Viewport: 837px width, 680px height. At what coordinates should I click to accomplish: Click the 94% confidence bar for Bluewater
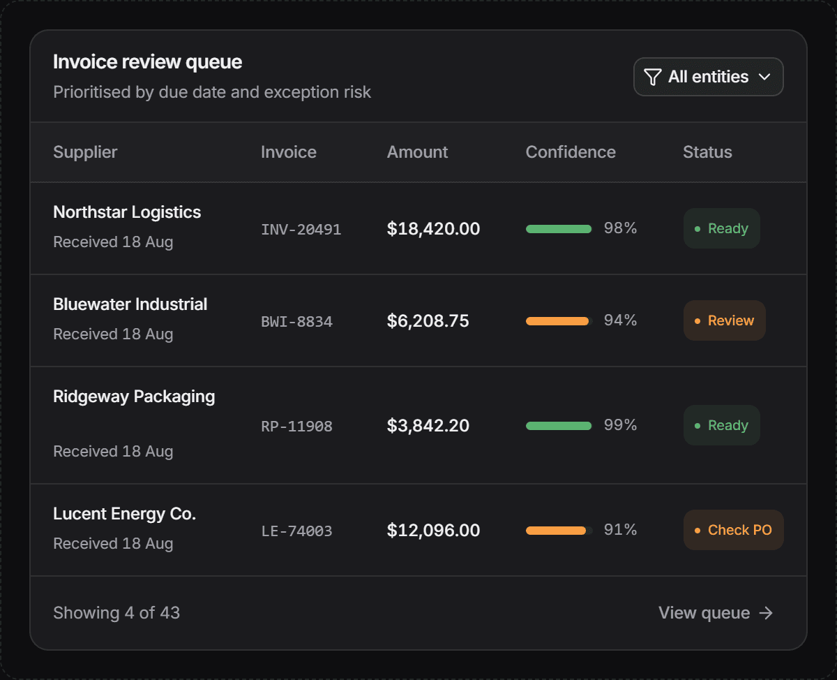tap(559, 321)
